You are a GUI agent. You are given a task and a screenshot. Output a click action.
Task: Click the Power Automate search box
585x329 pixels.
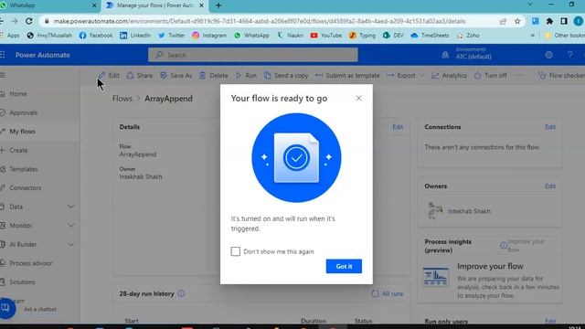pos(253,55)
